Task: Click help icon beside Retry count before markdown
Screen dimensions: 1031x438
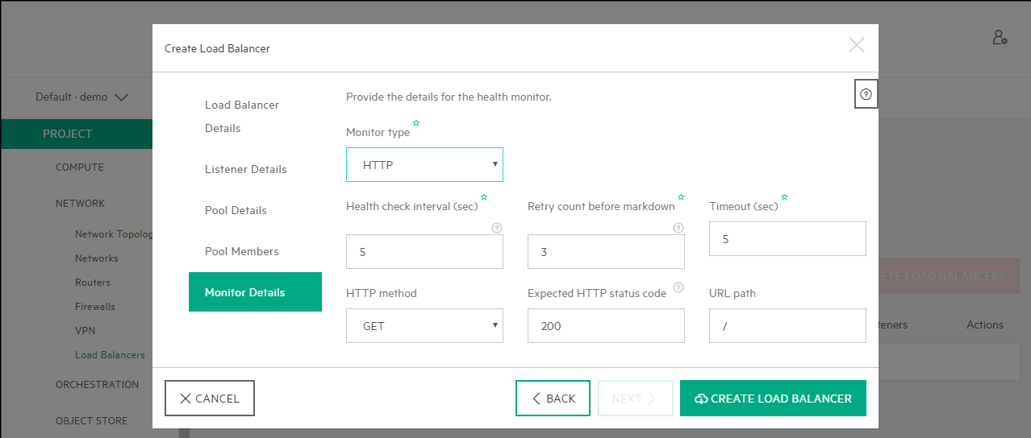Action: point(678,228)
